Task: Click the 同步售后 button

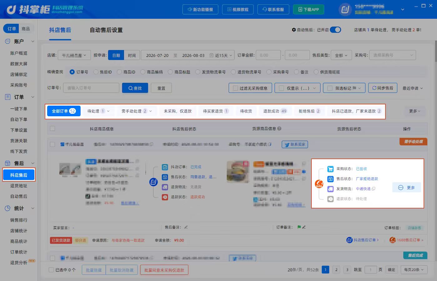Action: (383, 88)
